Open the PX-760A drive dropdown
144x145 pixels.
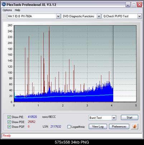[58, 16]
